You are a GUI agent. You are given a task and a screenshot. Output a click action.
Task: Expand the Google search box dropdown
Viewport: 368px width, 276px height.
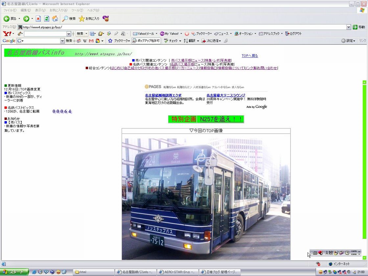tap(62, 41)
